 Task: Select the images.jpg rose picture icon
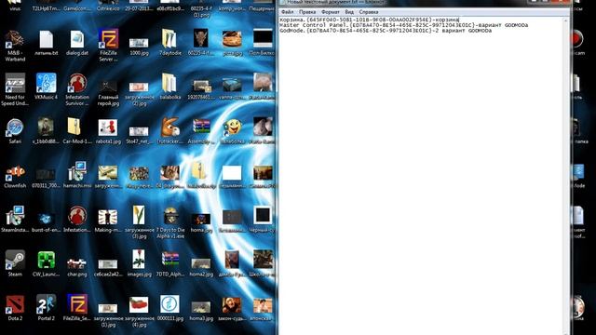pos(139,263)
